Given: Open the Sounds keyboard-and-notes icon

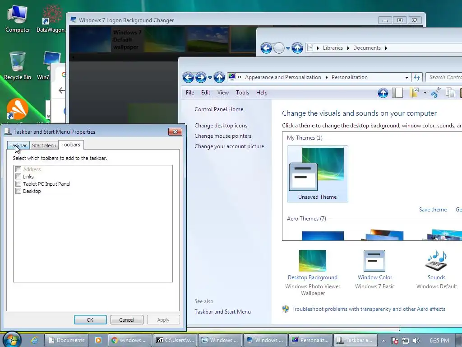Looking at the screenshot, I should coord(436,261).
